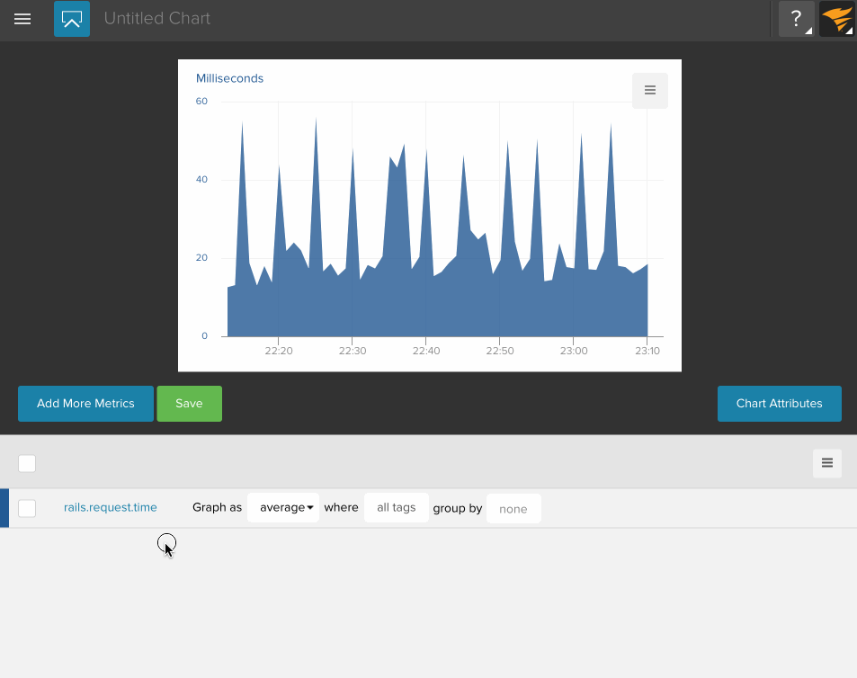
Task: Click the blue color bar beside rails.request.time
Action: pyautogui.click(x=4, y=508)
